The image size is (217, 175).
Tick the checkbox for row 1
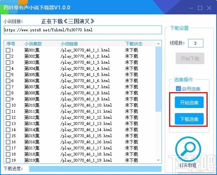8,50
